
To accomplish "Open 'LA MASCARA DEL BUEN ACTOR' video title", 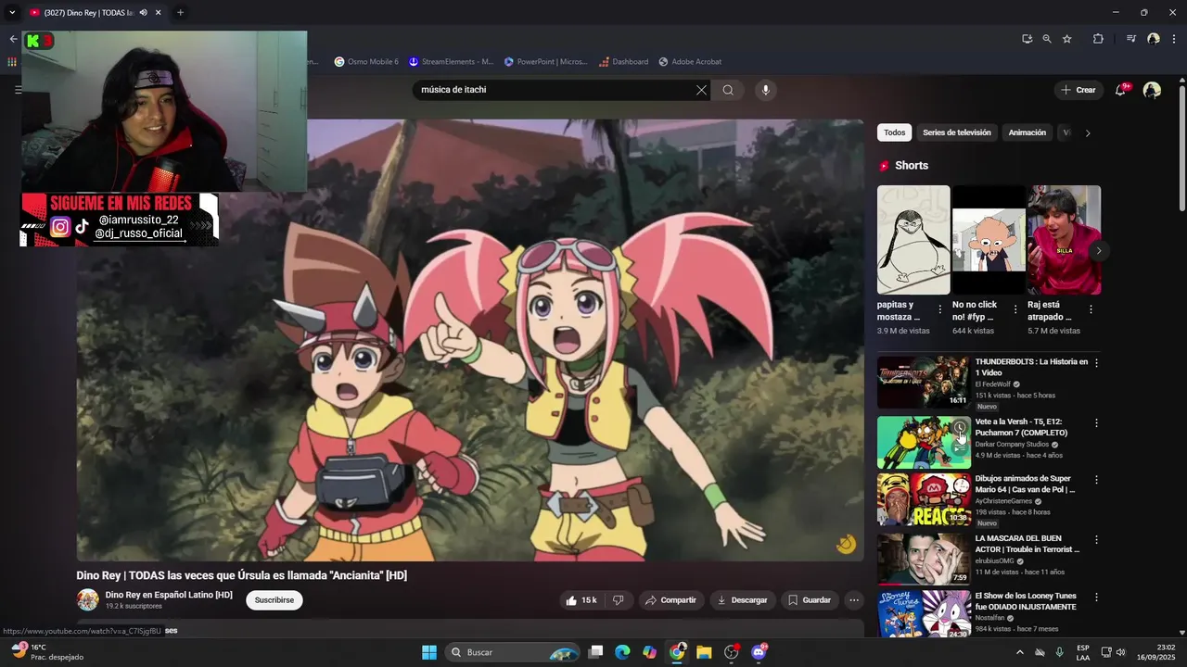I will coord(1027,544).
